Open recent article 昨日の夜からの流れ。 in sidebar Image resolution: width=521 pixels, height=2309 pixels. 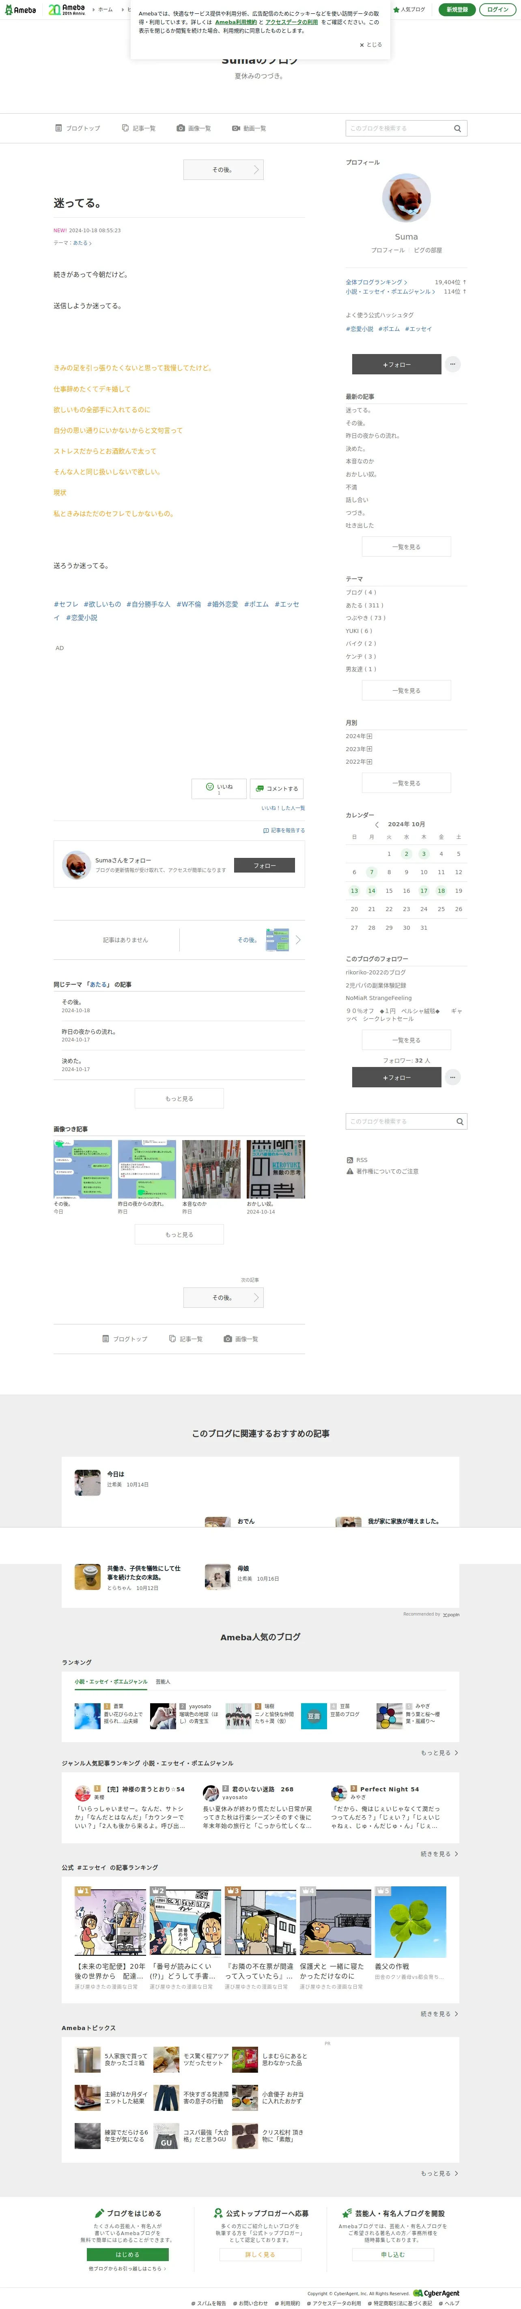click(372, 436)
